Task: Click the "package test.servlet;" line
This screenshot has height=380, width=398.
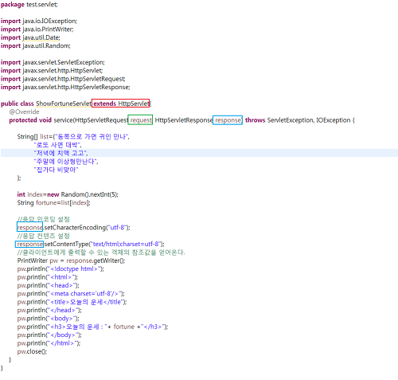Action: click(29, 5)
